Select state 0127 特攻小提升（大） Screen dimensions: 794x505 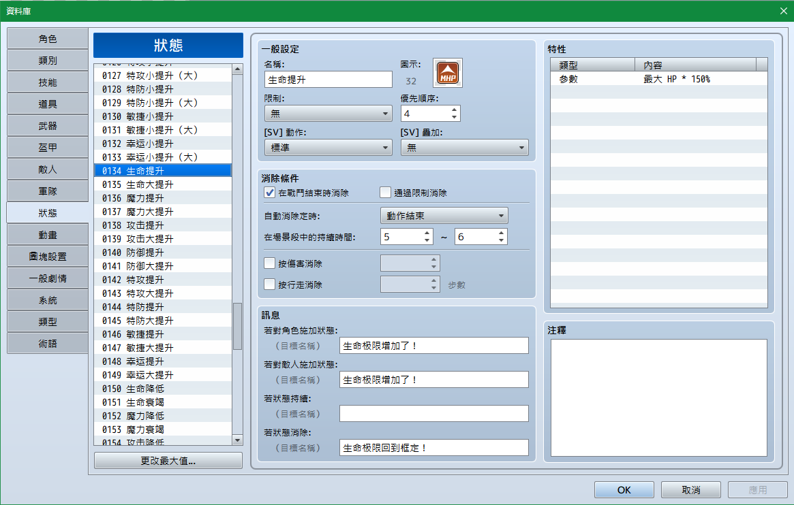(162, 76)
